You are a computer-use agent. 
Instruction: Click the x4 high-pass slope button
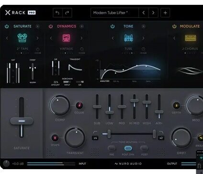click(95, 138)
